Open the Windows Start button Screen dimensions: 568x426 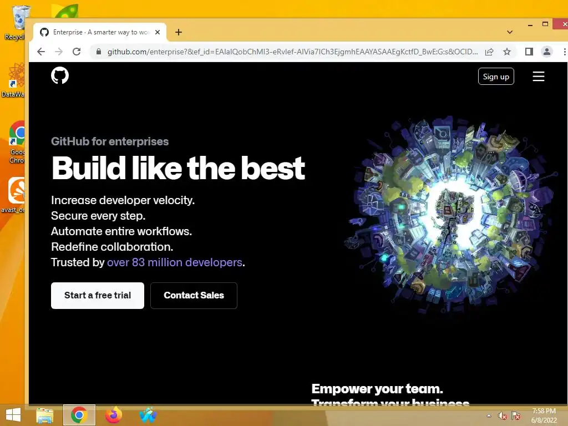[x=13, y=415]
